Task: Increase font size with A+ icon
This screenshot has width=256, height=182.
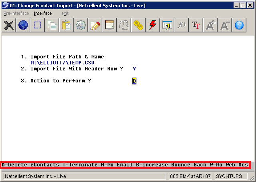Action: point(210,25)
